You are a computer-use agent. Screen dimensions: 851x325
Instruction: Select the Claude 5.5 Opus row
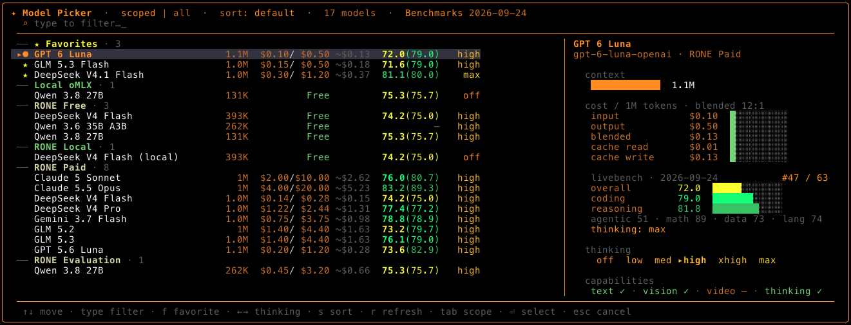pos(246,188)
